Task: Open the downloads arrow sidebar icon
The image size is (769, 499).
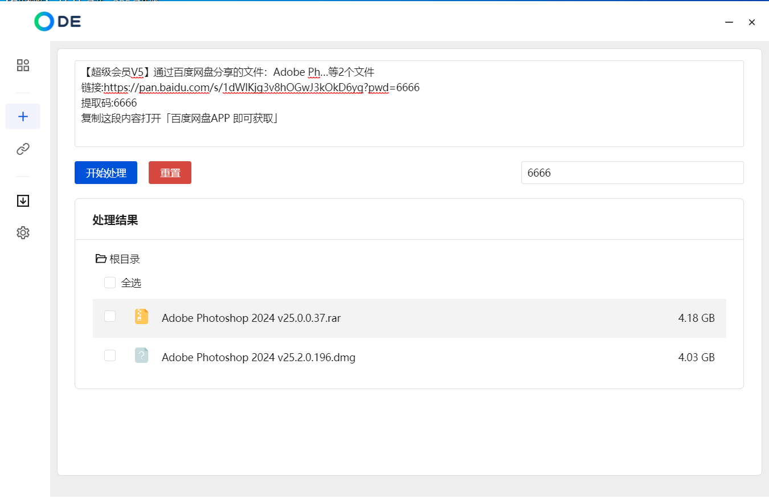Action: 23,201
